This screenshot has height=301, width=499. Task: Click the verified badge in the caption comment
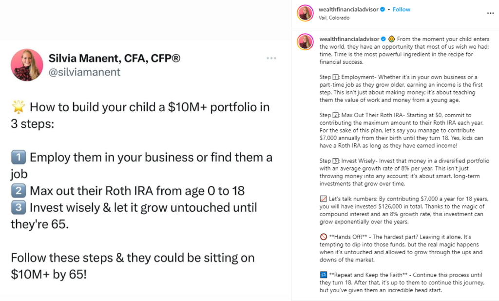coord(384,38)
